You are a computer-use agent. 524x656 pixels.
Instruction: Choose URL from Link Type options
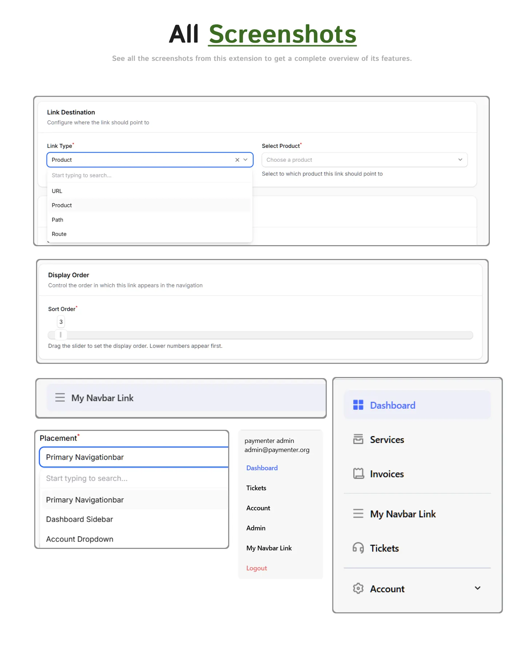[x=57, y=191]
